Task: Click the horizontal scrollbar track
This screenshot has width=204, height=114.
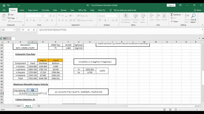Action: click(161, 106)
